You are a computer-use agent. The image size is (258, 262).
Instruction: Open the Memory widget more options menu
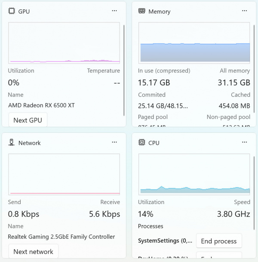point(244,11)
